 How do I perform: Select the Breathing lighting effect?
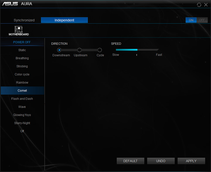[x=22, y=58]
